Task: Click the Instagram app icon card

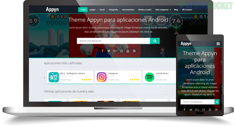Action: coord(102,77)
